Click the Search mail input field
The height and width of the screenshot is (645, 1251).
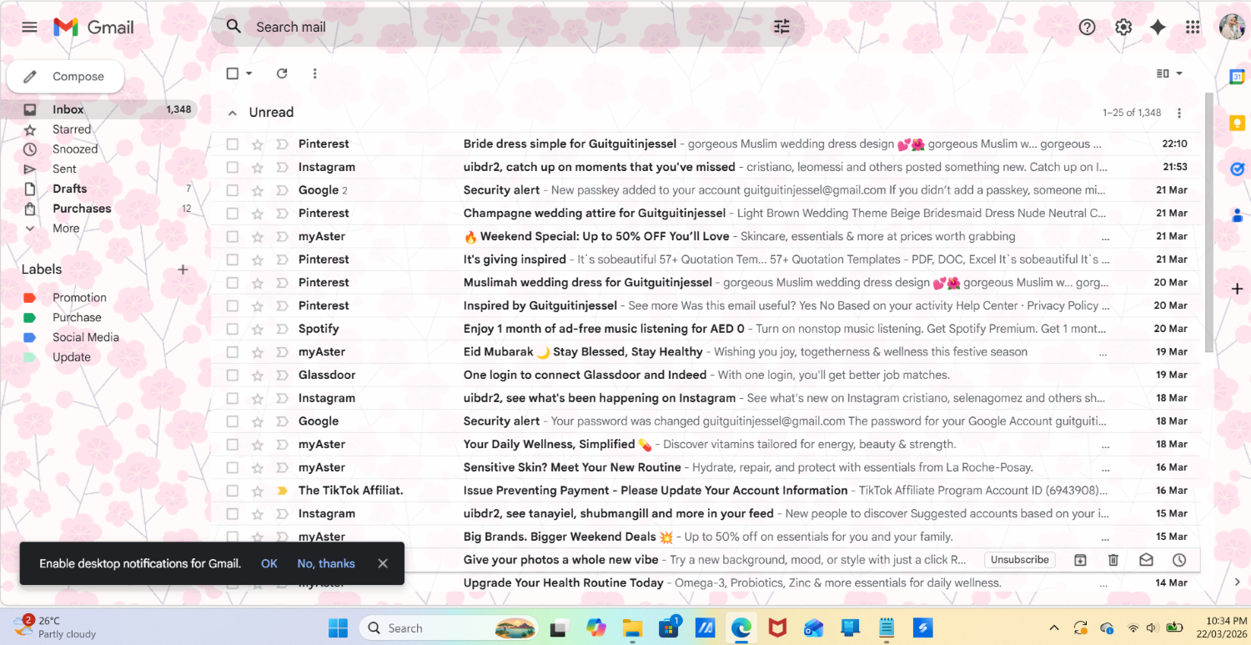click(507, 27)
